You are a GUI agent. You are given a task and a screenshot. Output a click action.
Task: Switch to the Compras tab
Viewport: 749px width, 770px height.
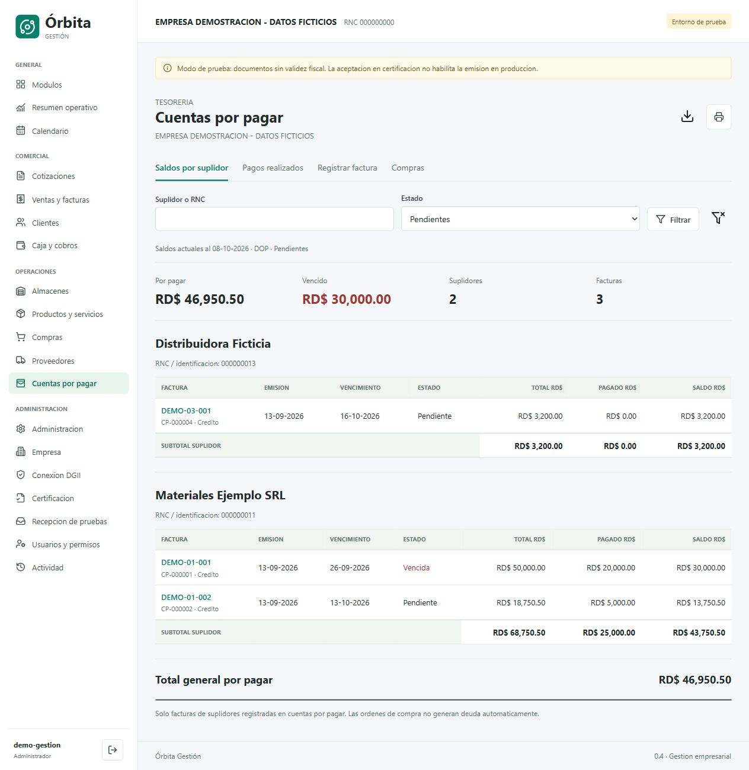click(408, 168)
